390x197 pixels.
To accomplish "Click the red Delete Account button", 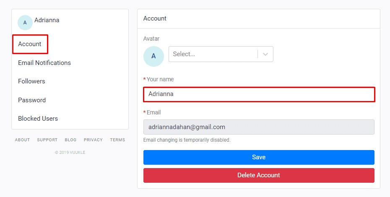I will coord(259,175).
